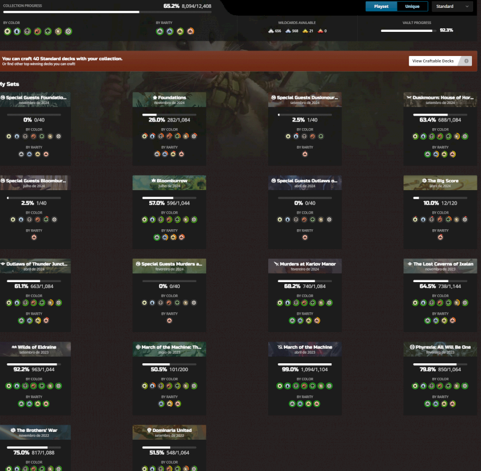Viewport: 481px width, 471px height.
Task: Click the green mana icon in top By Color
Action: [x=48, y=31]
